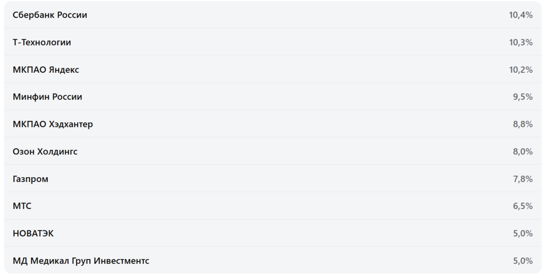Select the 10,3% percentage for Т-Технологии

pos(521,42)
